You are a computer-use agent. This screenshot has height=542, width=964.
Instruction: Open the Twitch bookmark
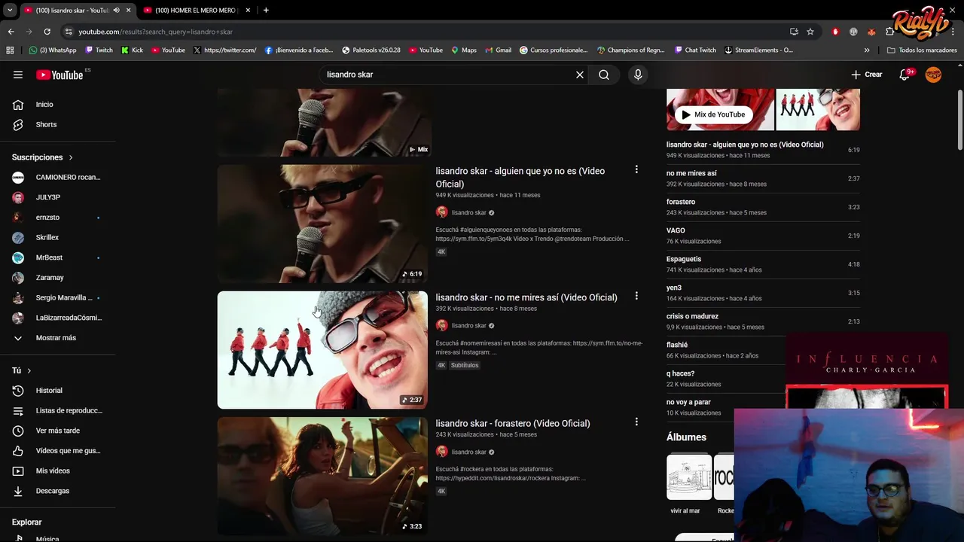(99, 50)
